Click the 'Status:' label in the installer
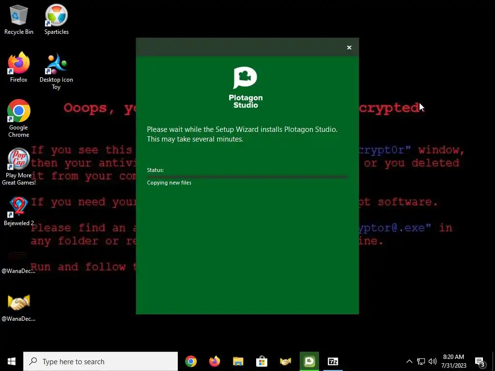 [x=155, y=170]
